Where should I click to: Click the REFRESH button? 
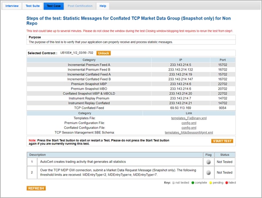36,188
